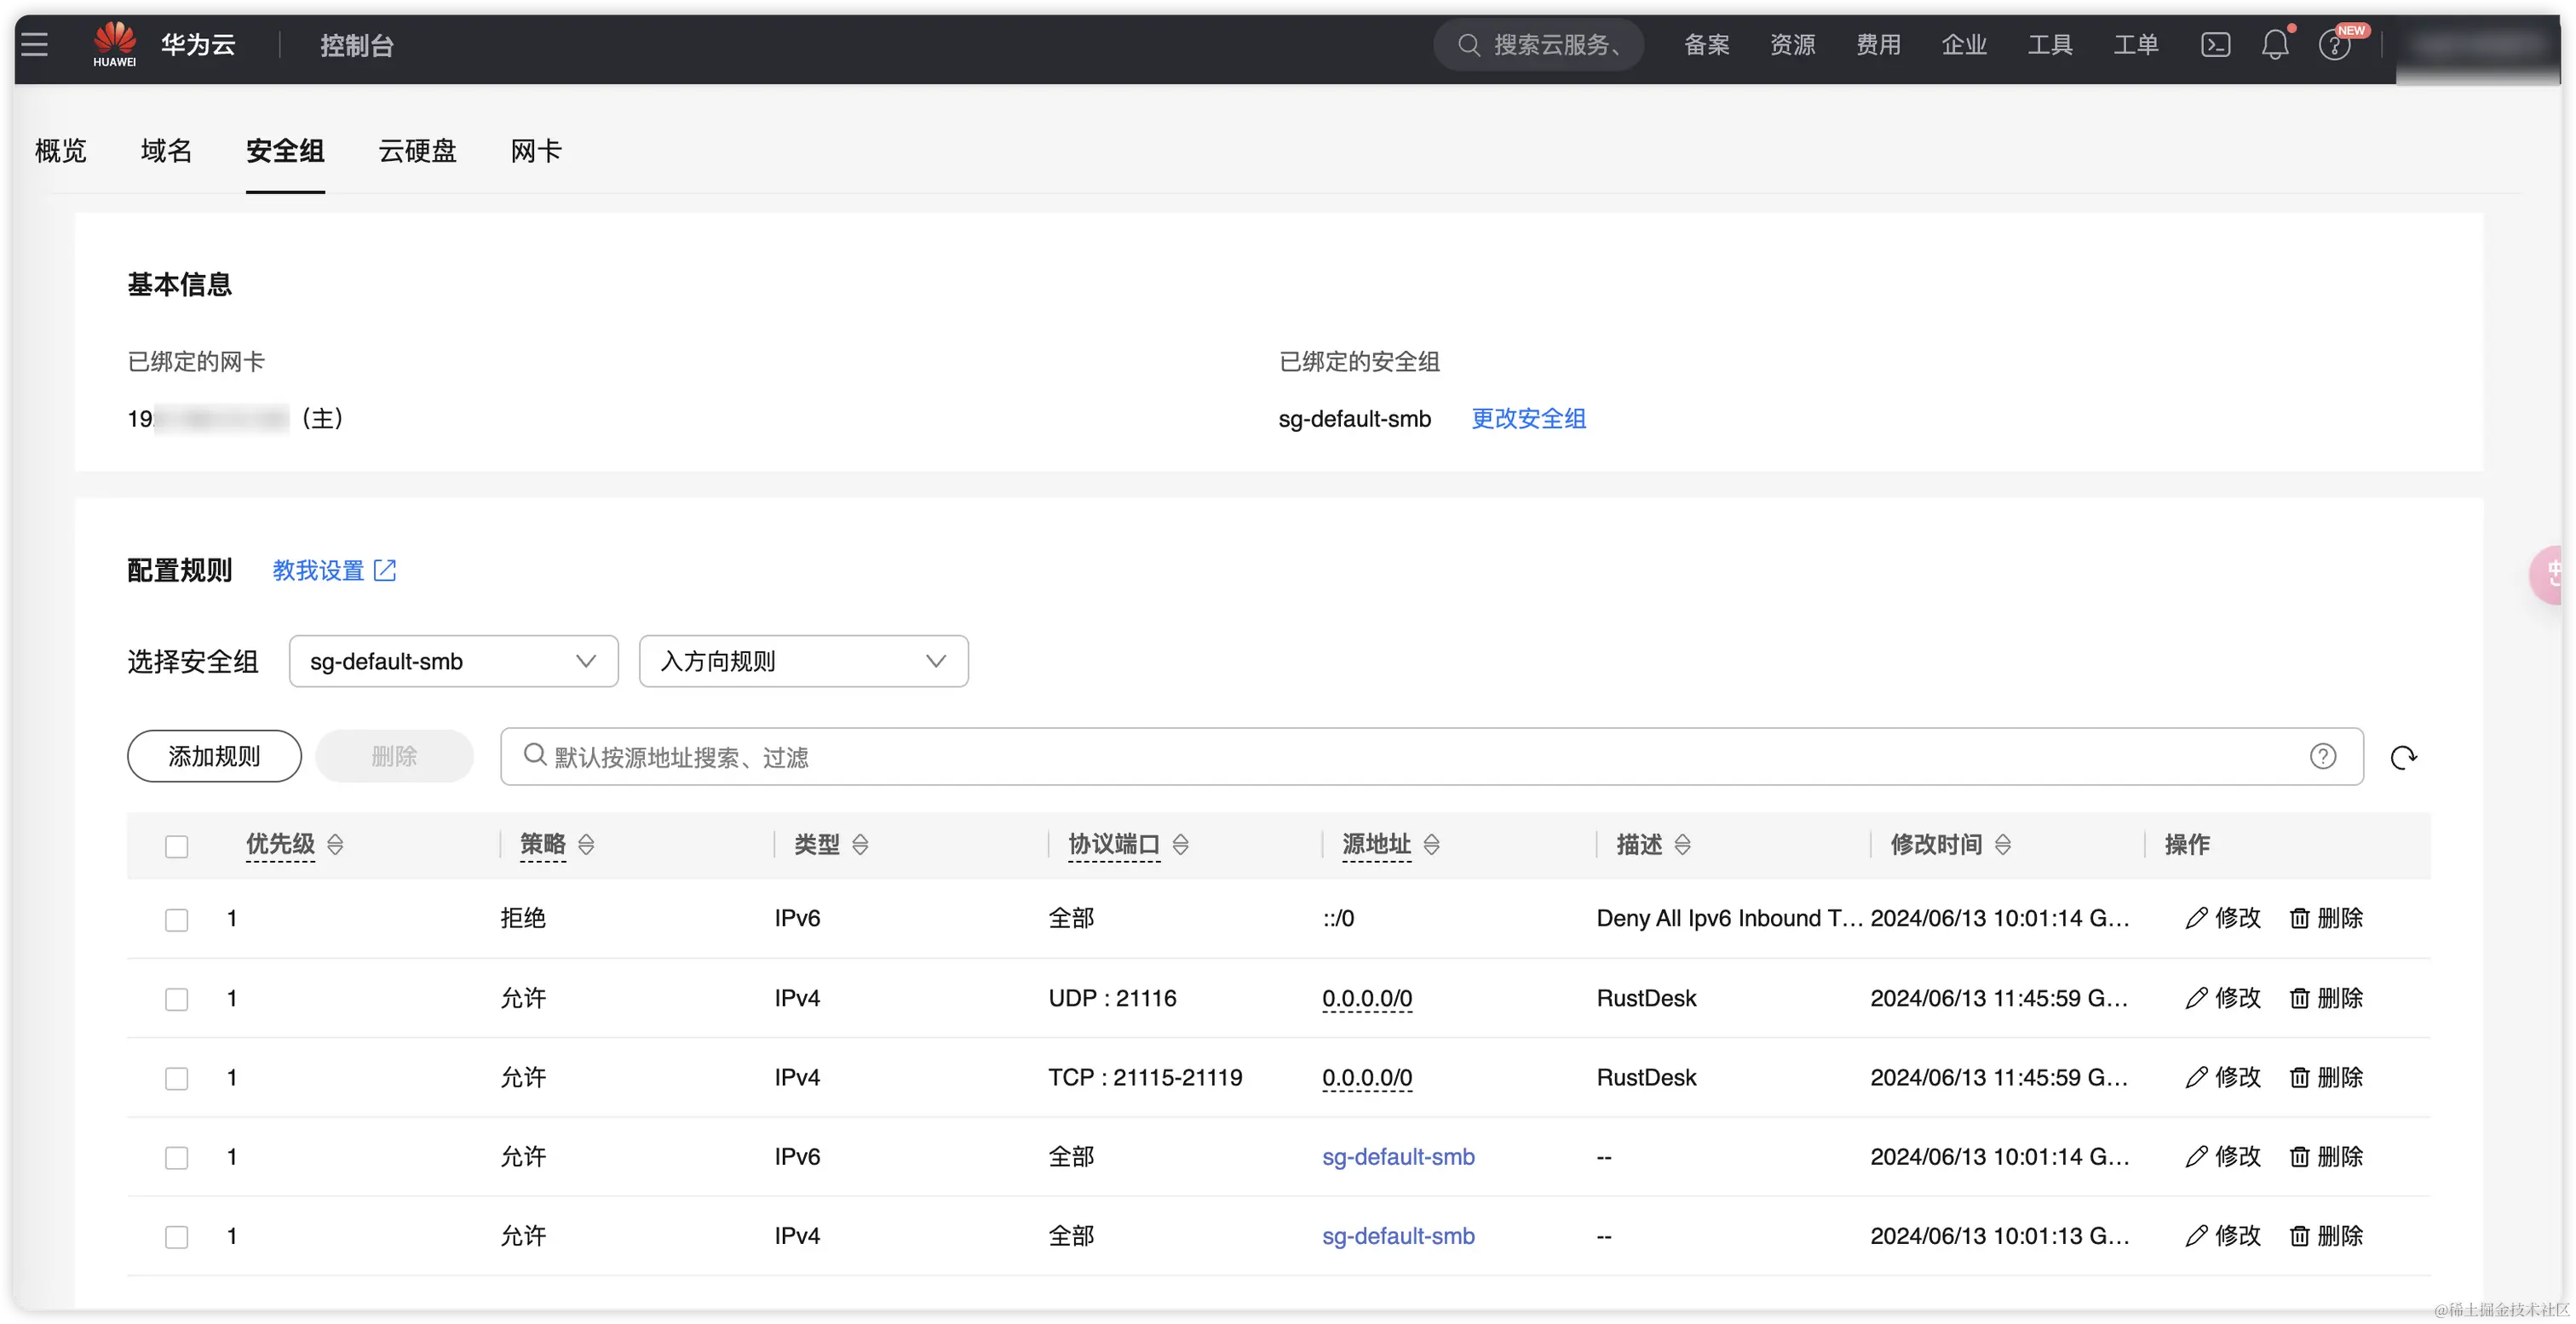Open sg-default-smb source link in IPv4 row
This screenshot has width=2576, height=1324.
[1398, 1235]
